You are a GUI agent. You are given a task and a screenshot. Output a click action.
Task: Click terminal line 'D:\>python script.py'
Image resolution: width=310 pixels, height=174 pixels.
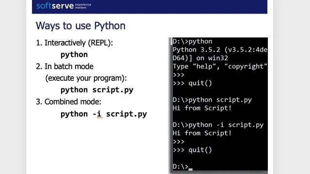(212, 100)
